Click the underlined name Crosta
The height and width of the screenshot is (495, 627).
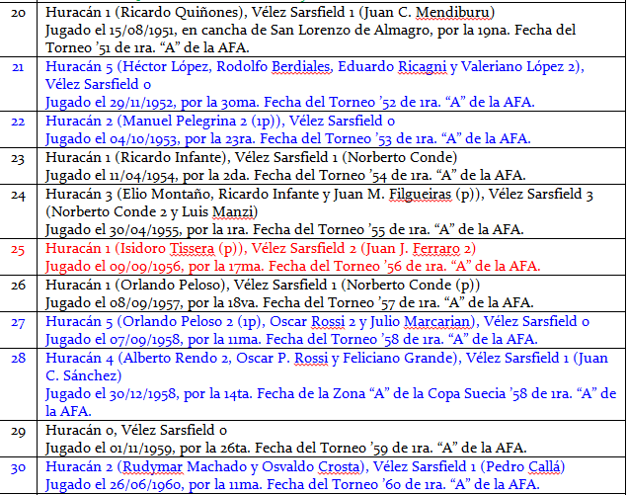pyautogui.click(x=339, y=467)
